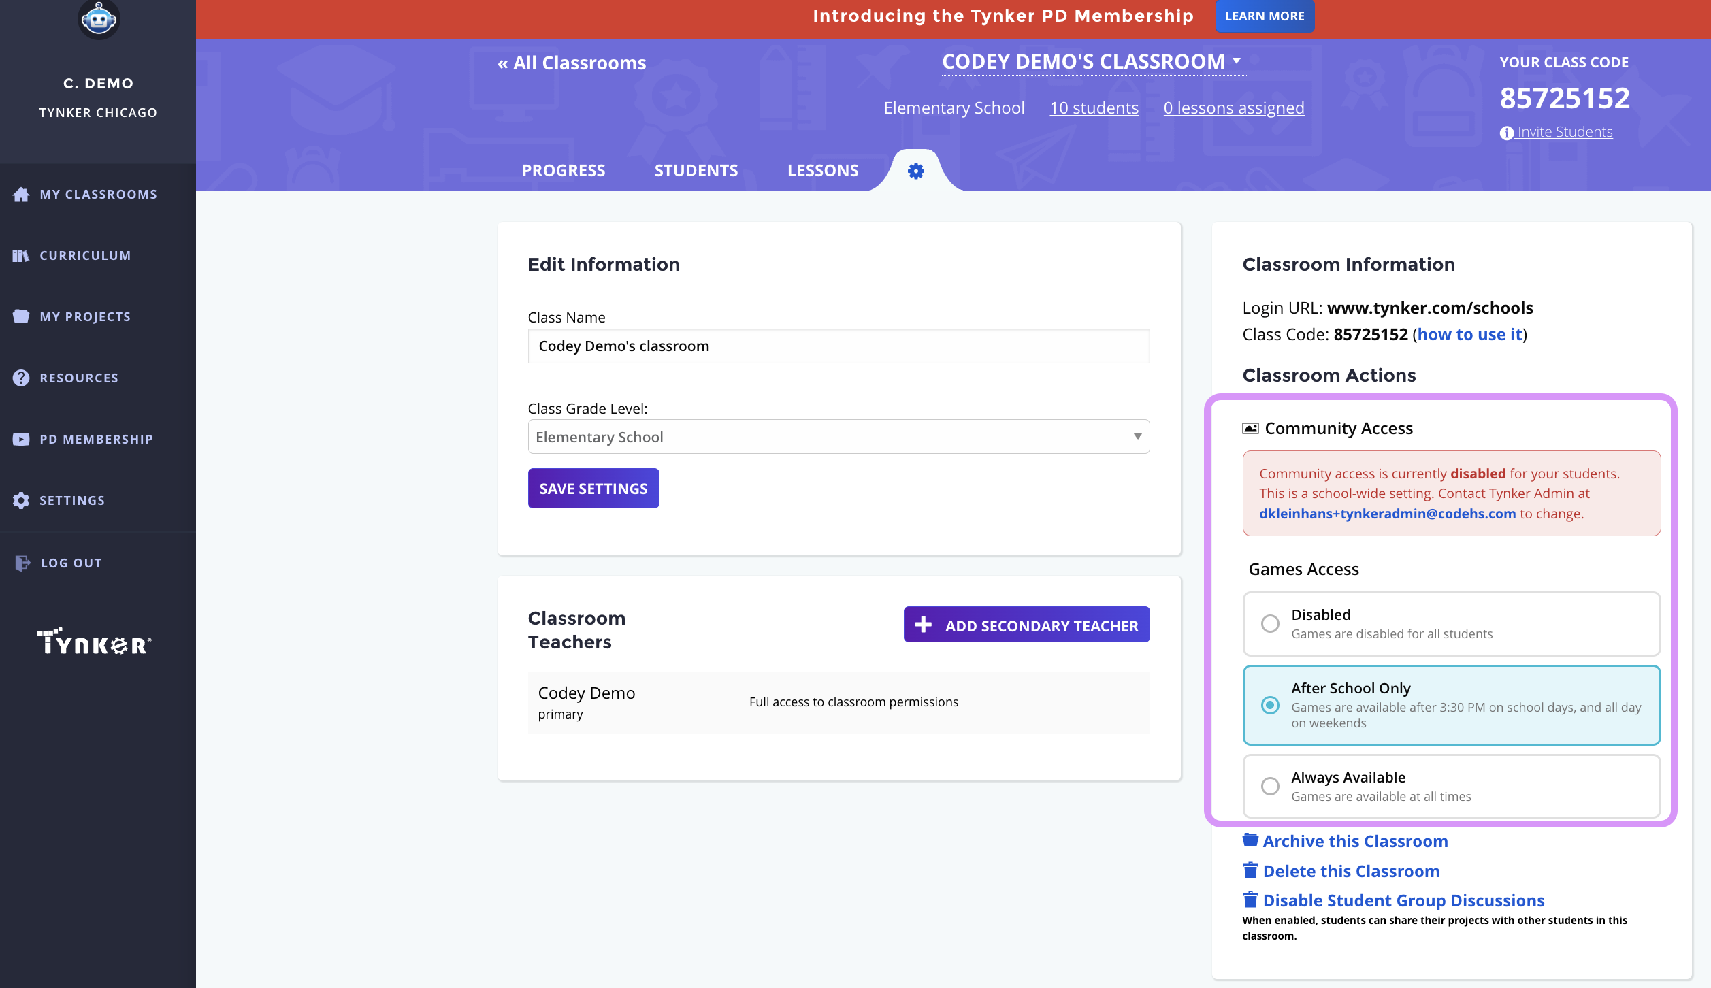This screenshot has width=1711, height=988.
Task: Click the Save Settings button
Action: click(593, 488)
